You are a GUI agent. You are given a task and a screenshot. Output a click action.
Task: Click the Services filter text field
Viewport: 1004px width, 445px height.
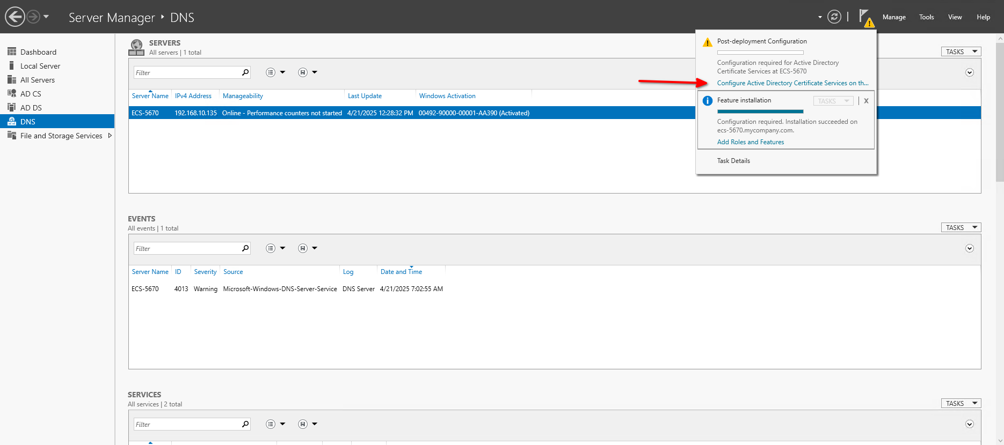pos(186,424)
